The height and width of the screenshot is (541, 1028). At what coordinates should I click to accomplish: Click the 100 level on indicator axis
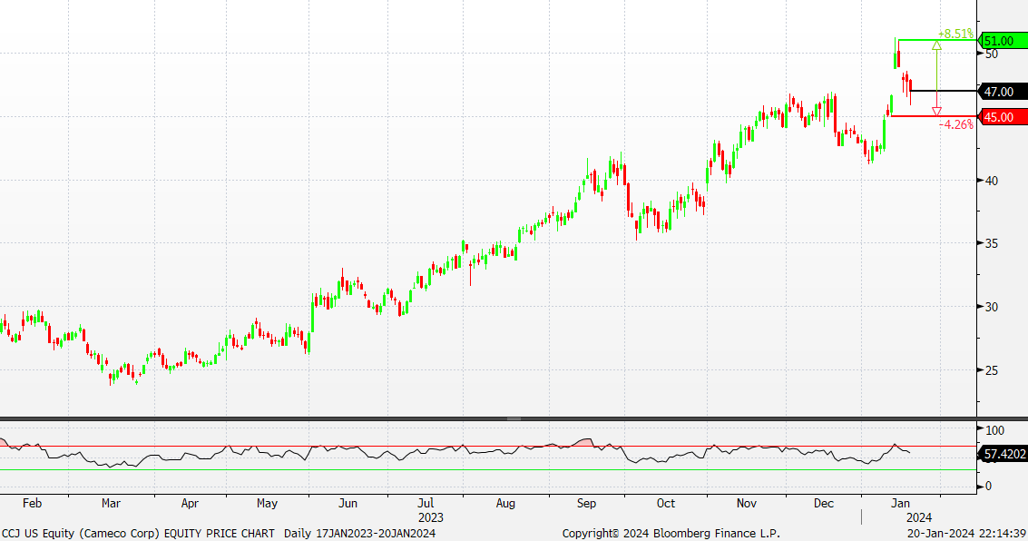coord(994,429)
